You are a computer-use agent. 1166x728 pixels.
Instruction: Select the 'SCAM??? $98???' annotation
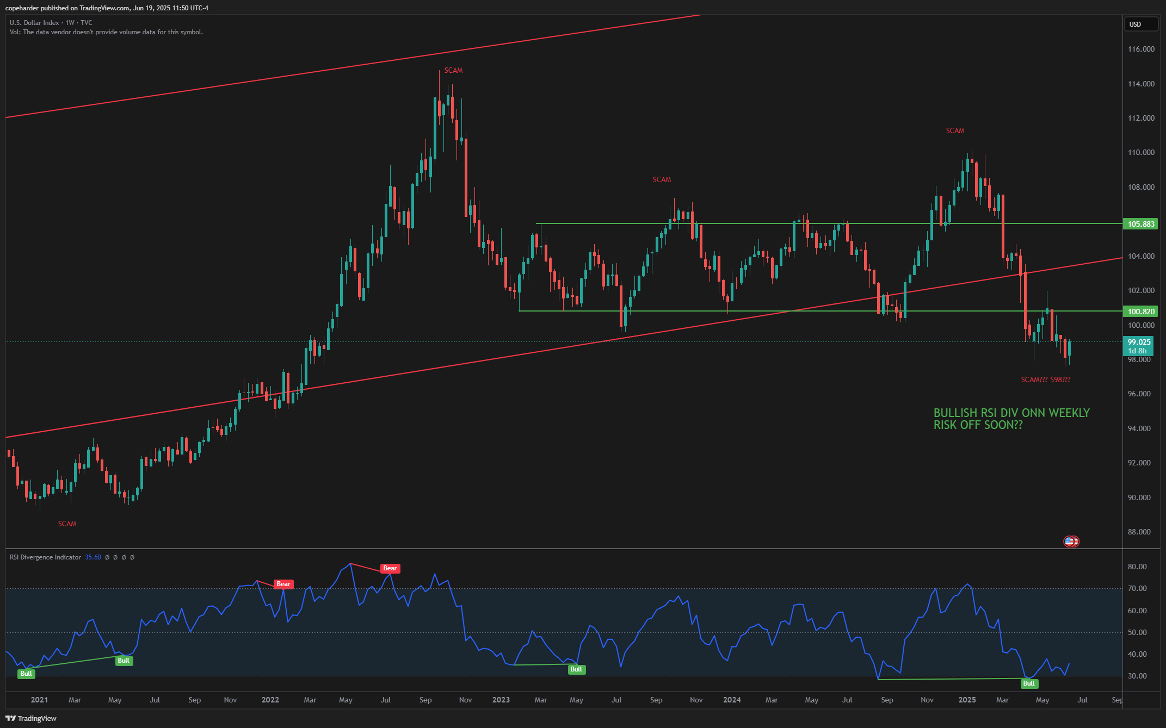coord(1045,379)
